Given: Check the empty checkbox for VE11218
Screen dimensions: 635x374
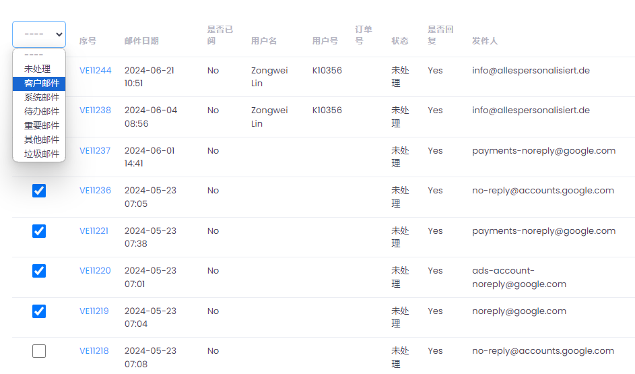Looking at the screenshot, I should point(39,351).
